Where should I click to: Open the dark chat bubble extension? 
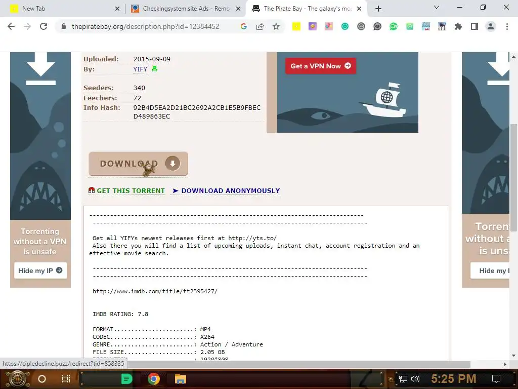tap(377, 26)
